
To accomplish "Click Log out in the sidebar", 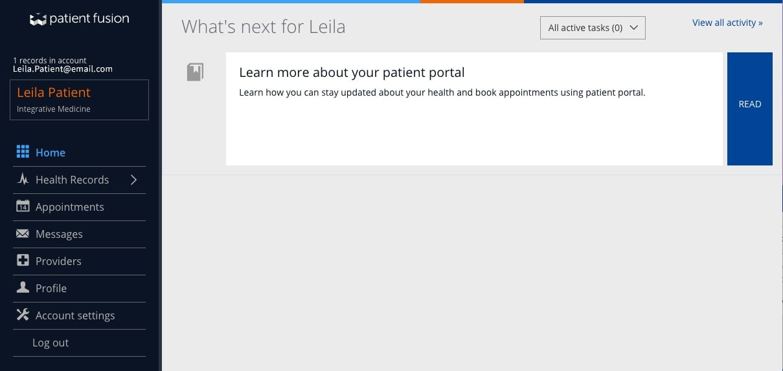I will tap(51, 343).
